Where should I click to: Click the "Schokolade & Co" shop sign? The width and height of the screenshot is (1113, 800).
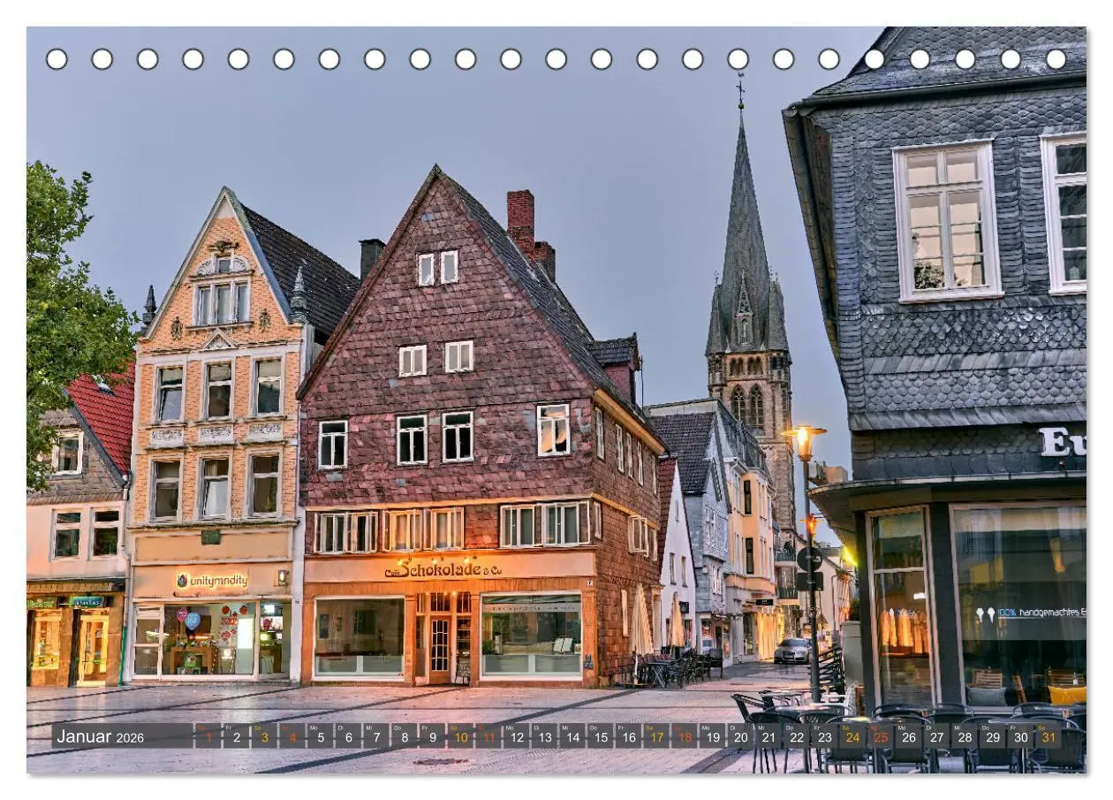coord(443,569)
